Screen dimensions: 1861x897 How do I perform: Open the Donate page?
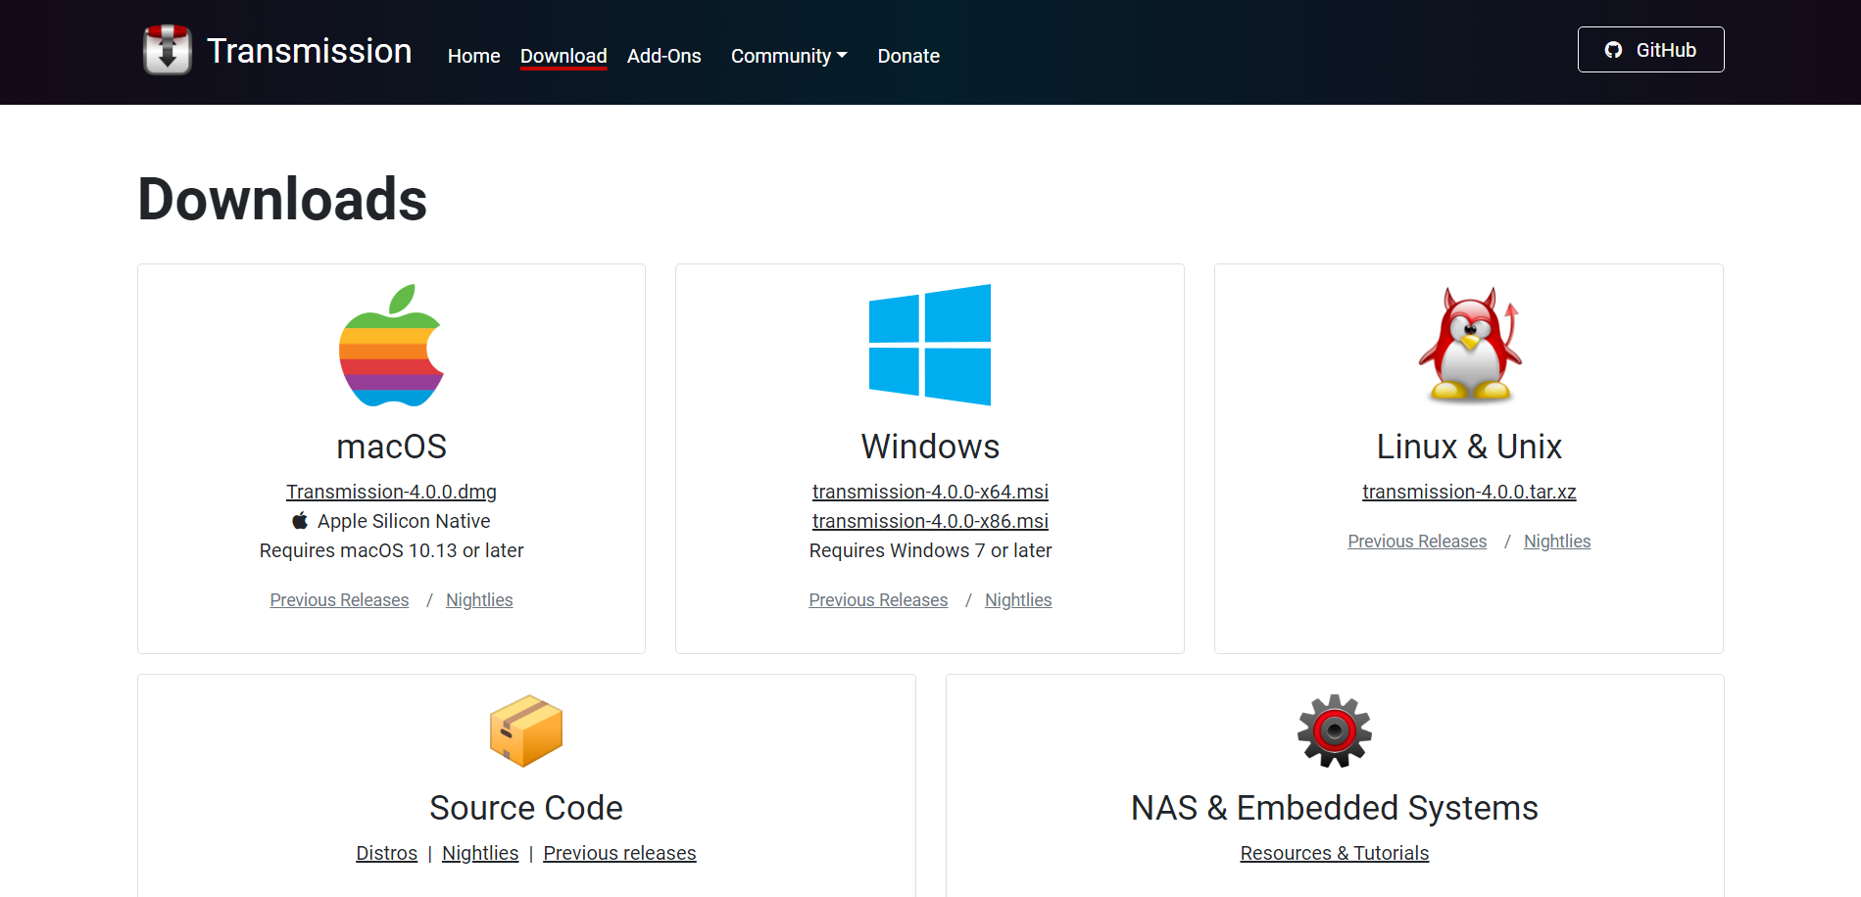pos(908,56)
